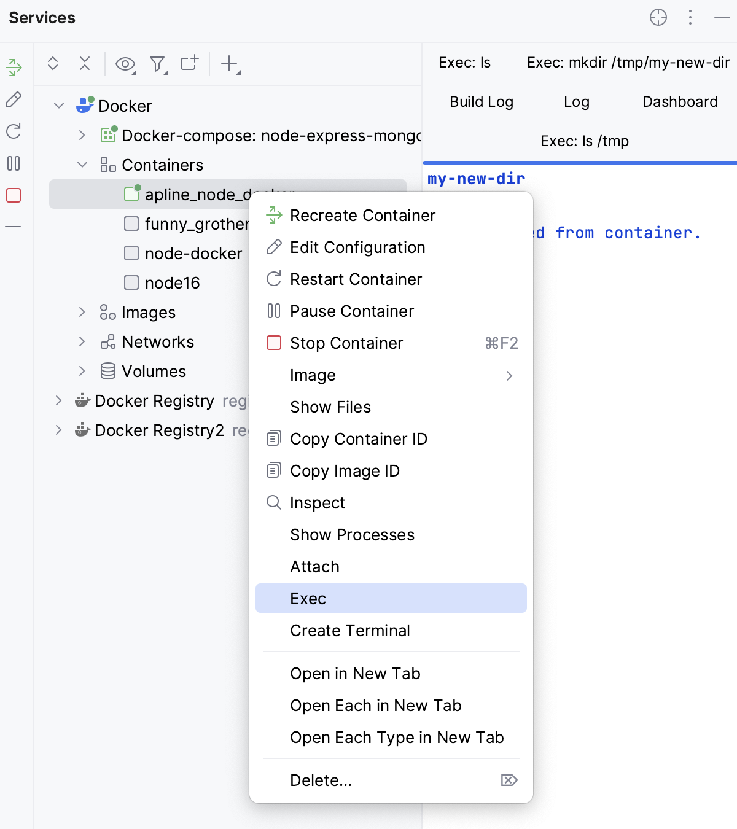This screenshot has width=737, height=829.
Task: Click the Pause service icon in sidebar
Action: click(x=14, y=163)
